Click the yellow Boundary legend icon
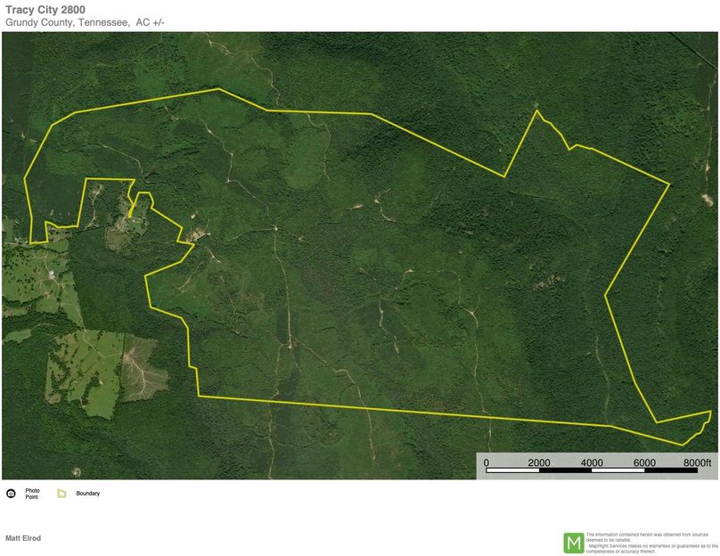Screen dimensions: 720x556 (61, 493)
